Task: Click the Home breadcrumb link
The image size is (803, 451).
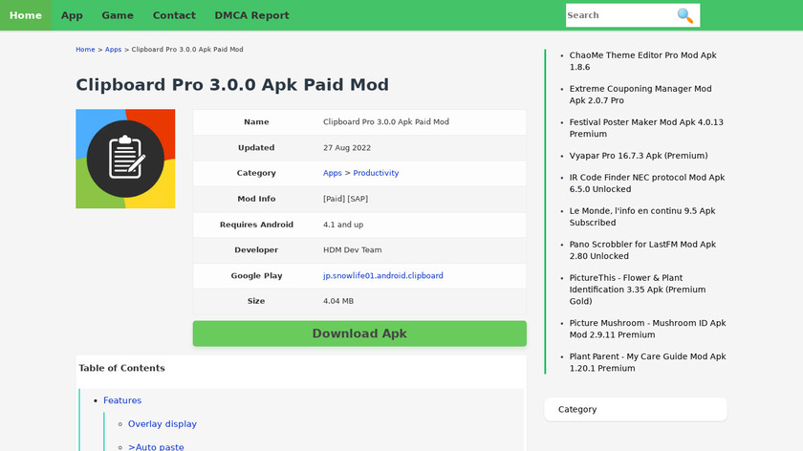Action: [x=85, y=50]
